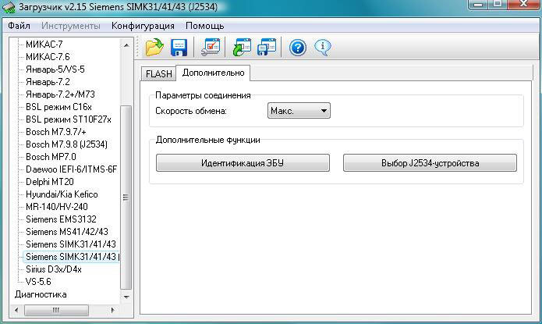
Task: Choose the Диагностика tree node
Action: click(x=41, y=294)
